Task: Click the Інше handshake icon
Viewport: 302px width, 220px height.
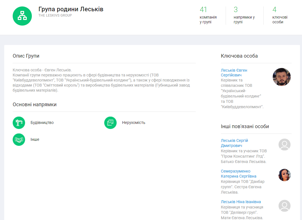Action: coord(19,140)
